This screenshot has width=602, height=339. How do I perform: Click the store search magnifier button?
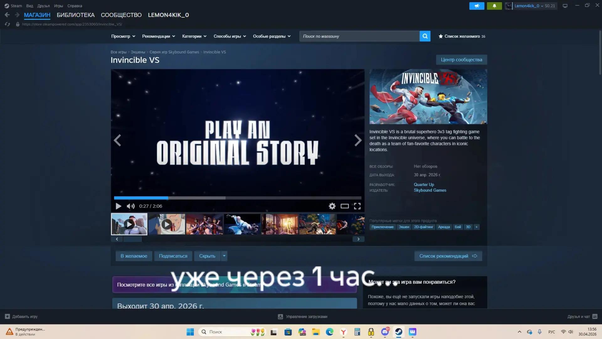click(425, 36)
